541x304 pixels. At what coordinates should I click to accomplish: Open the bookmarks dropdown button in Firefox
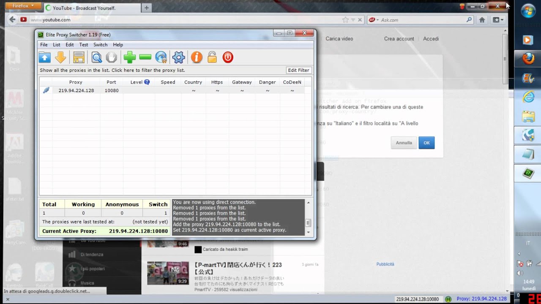click(x=498, y=19)
